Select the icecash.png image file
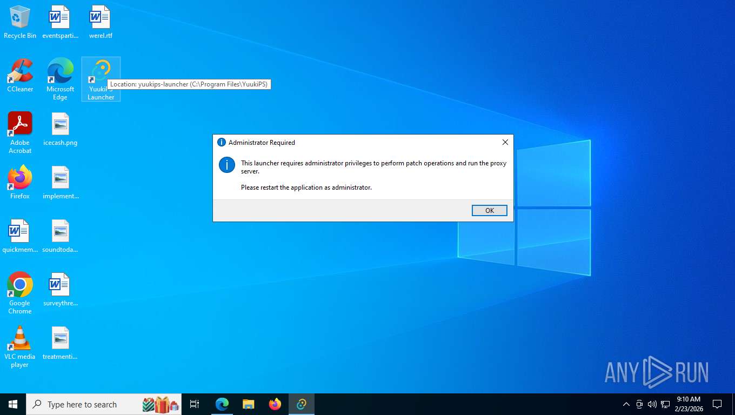The height and width of the screenshot is (415, 735). pyautogui.click(x=60, y=130)
